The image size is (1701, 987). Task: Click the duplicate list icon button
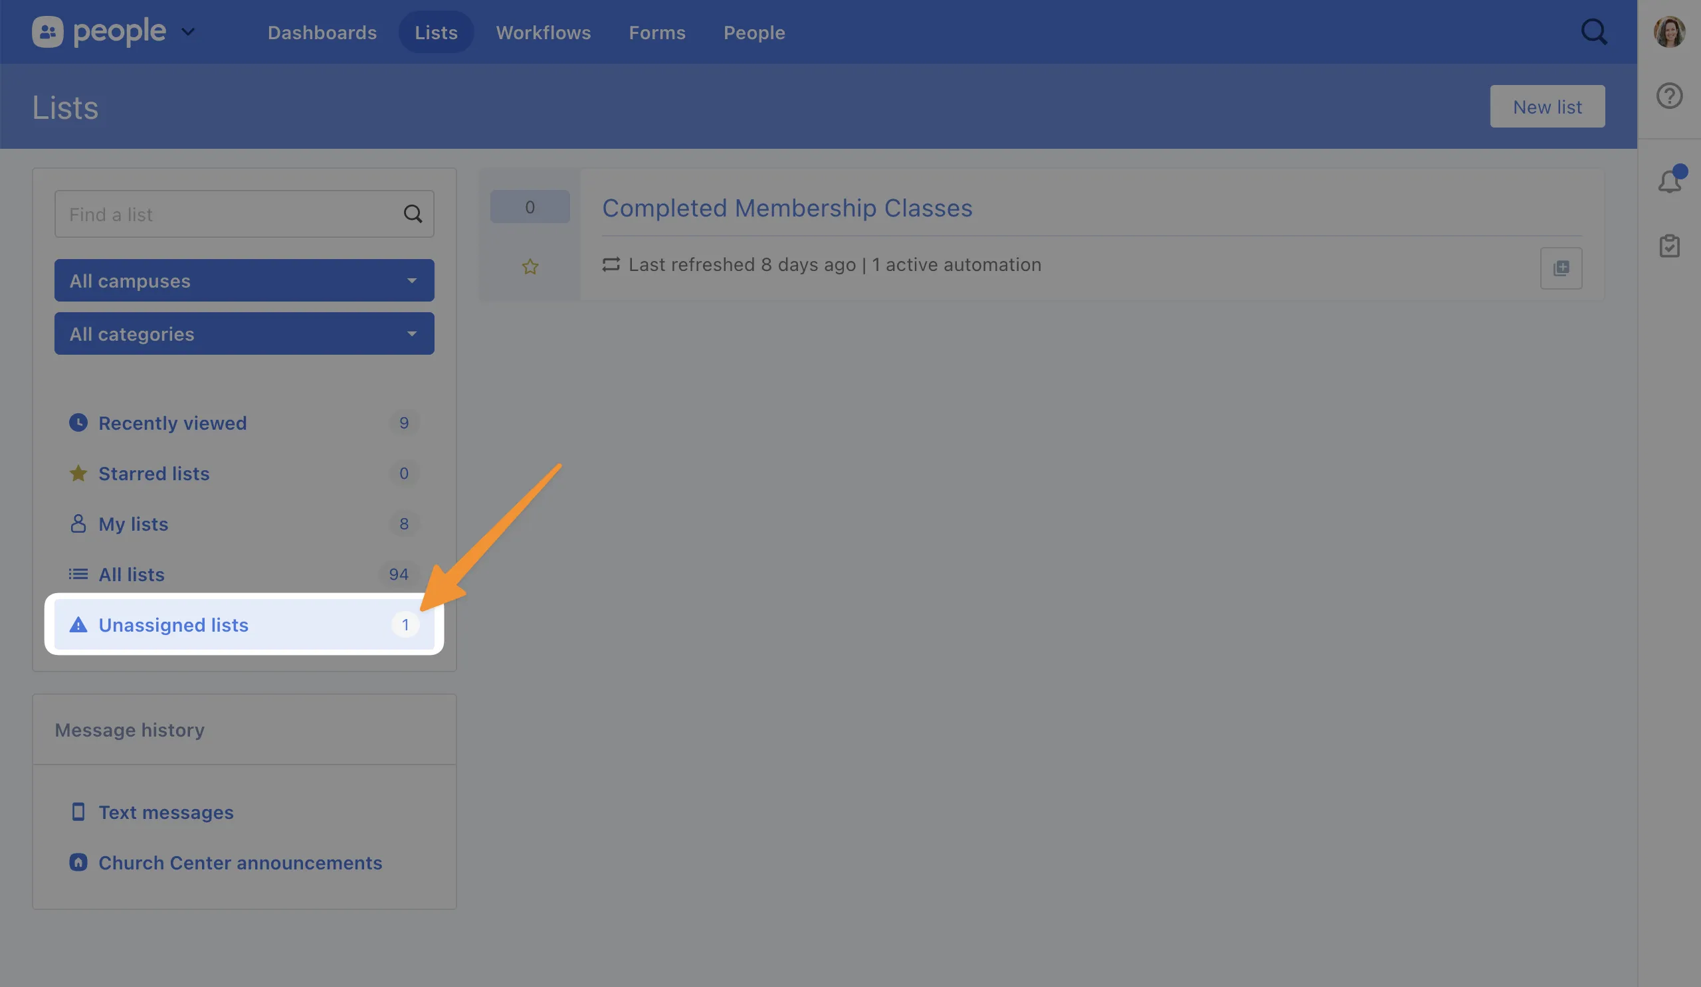click(x=1561, y=268)
